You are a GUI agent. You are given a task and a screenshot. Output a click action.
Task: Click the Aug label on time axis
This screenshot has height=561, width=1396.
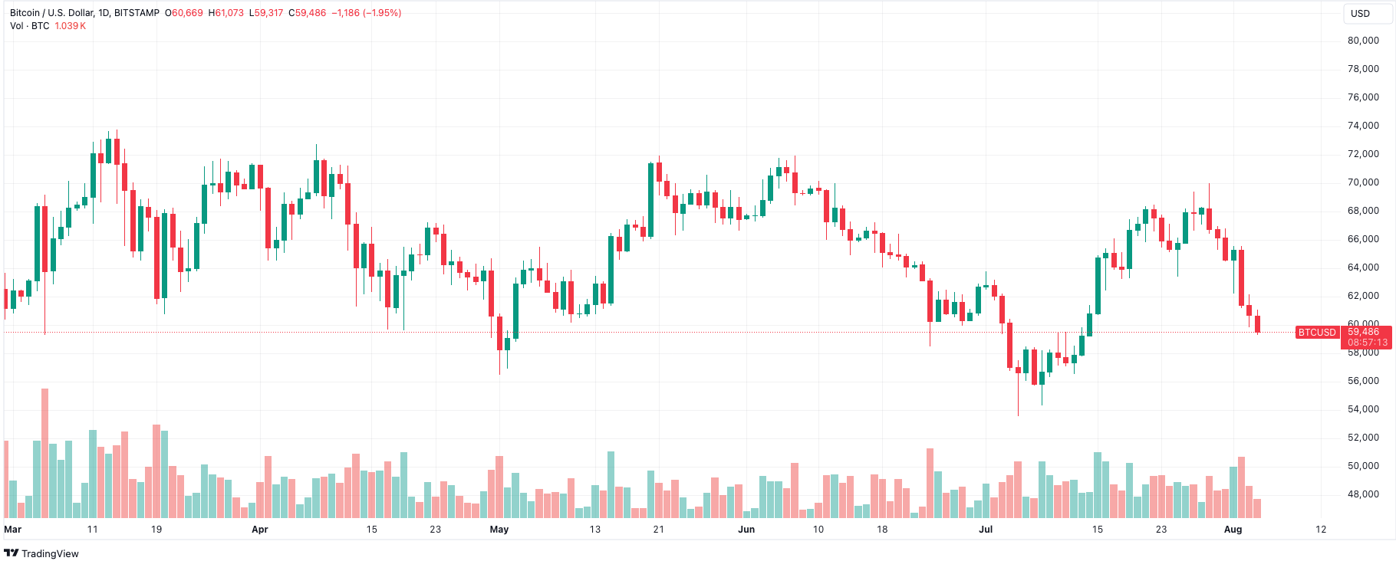(1233, 530)
